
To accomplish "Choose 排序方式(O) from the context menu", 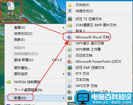I will [23, 34].
